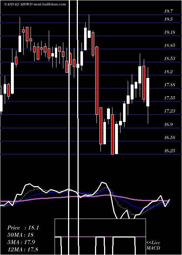Click the 19.5 price axis label
This screenshot has width=182, height=255.
(x=169, y=19)
